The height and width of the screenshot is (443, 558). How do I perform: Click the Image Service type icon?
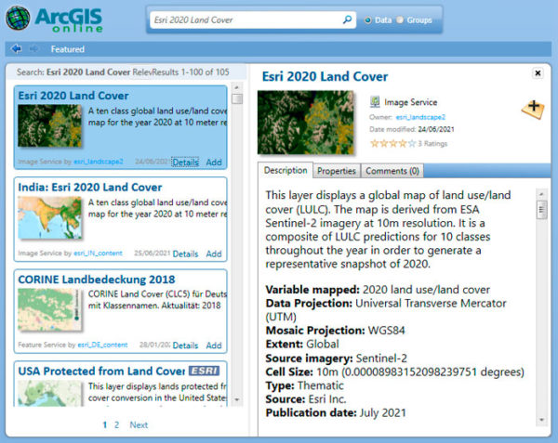[375, 102]
